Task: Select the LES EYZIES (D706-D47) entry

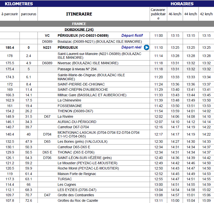Action: tap(77, 190)
